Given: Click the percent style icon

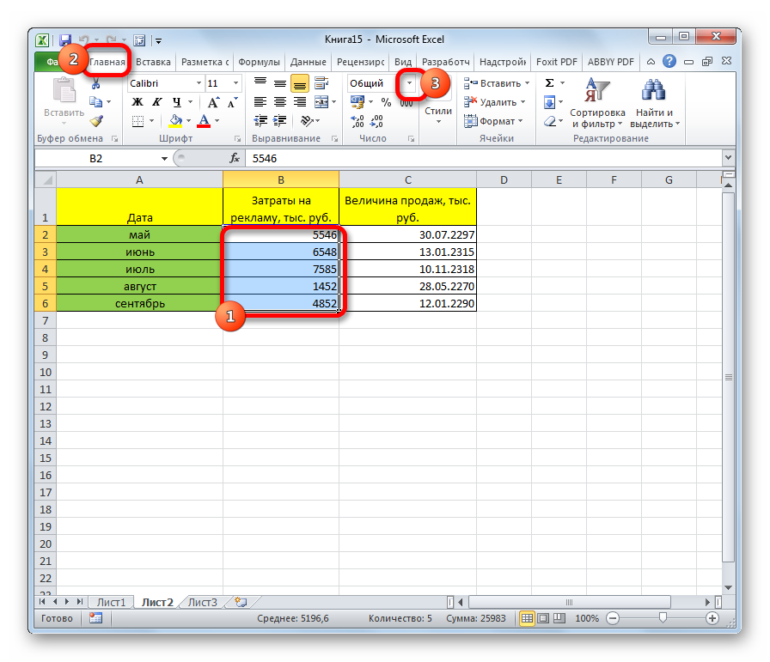Looking at the screenshot, I should [x=386, y=102].
